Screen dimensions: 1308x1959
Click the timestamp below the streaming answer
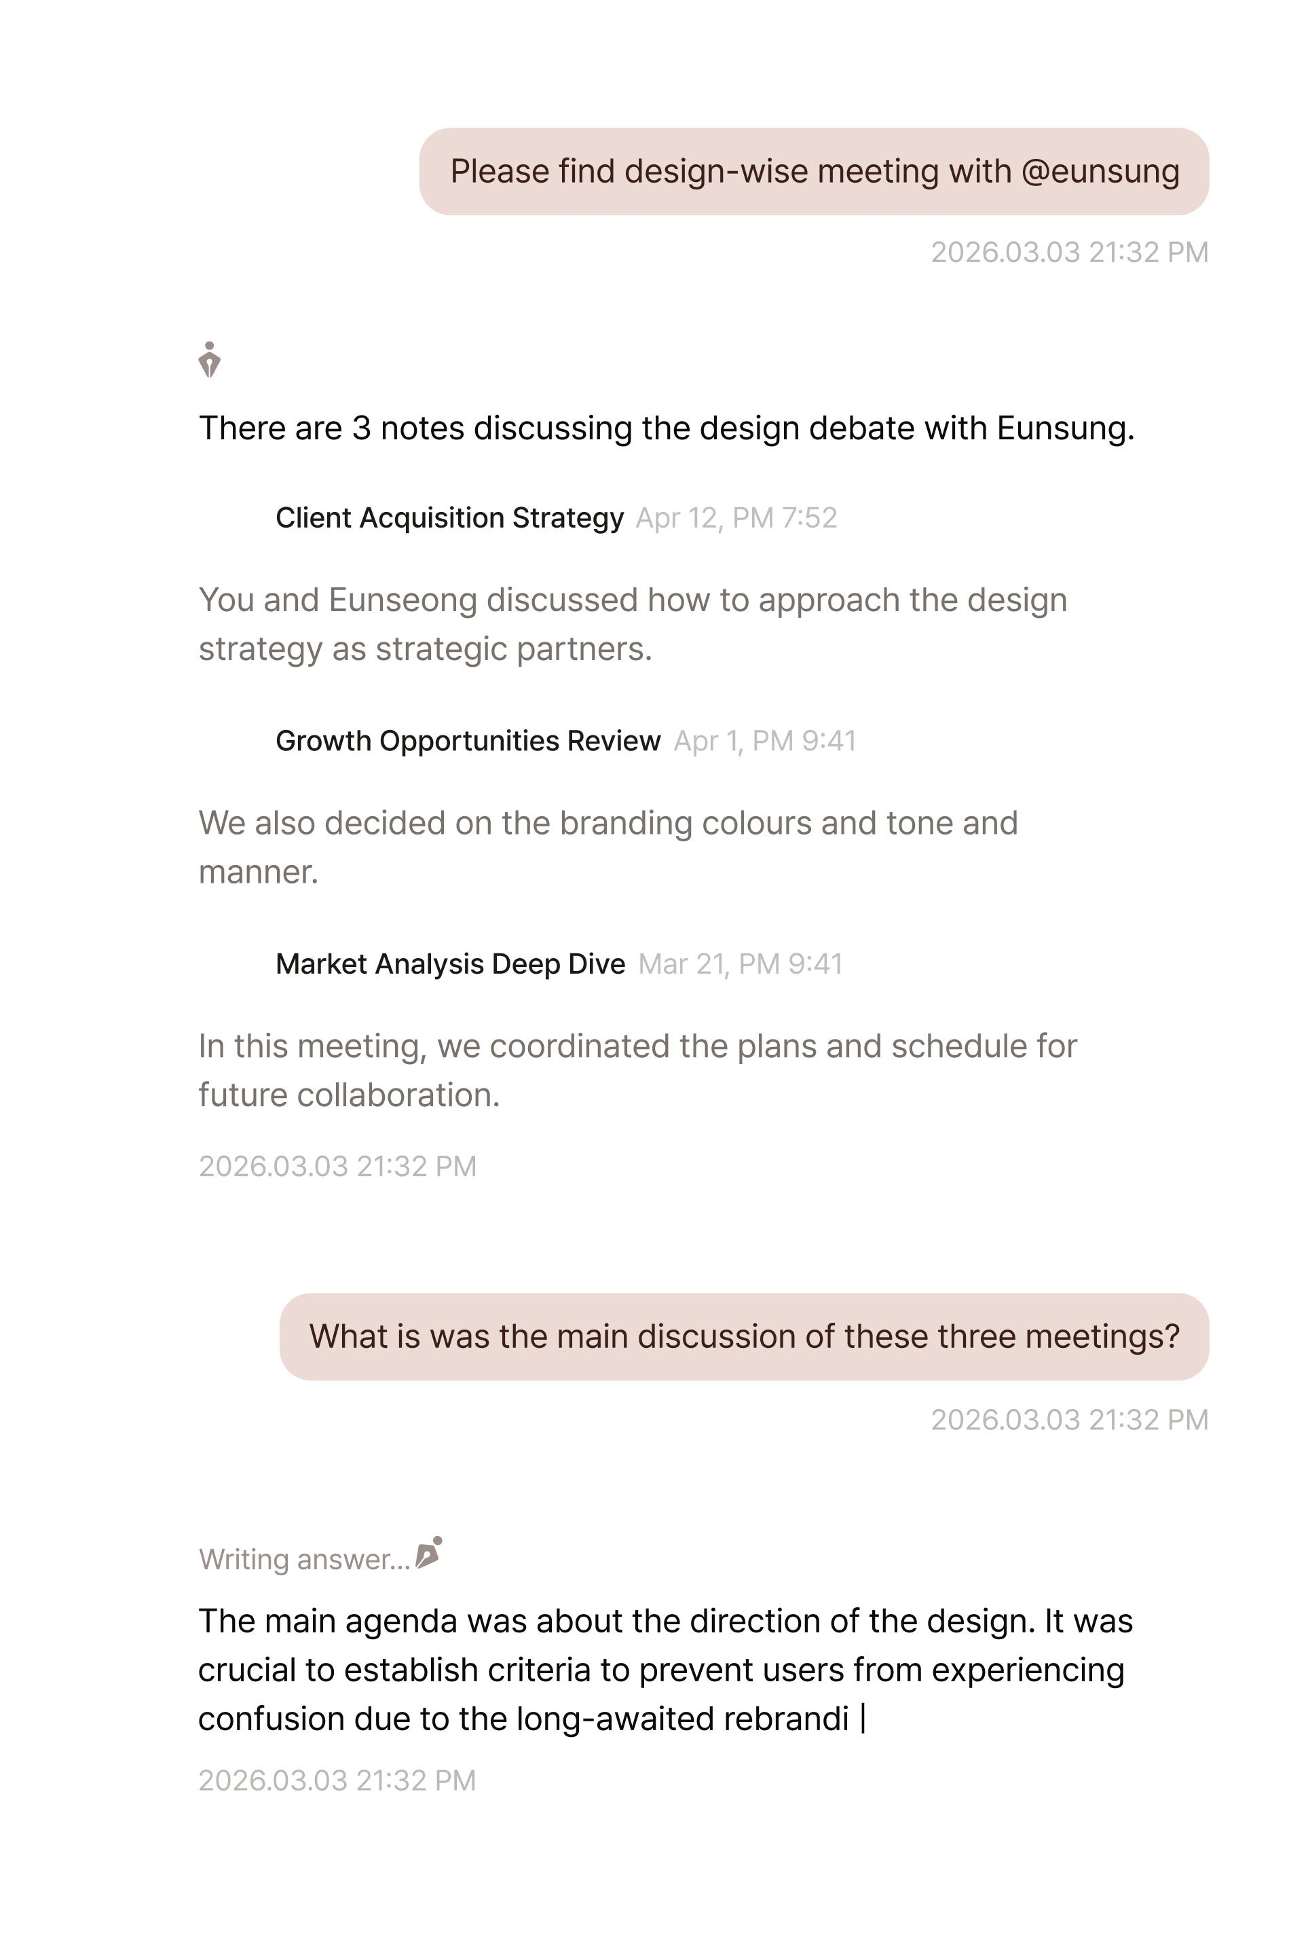(337, 1780)
